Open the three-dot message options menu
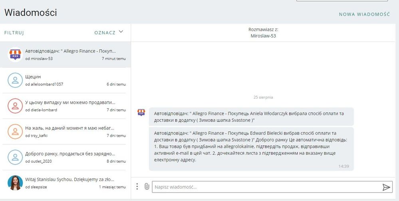 point(137,186)
